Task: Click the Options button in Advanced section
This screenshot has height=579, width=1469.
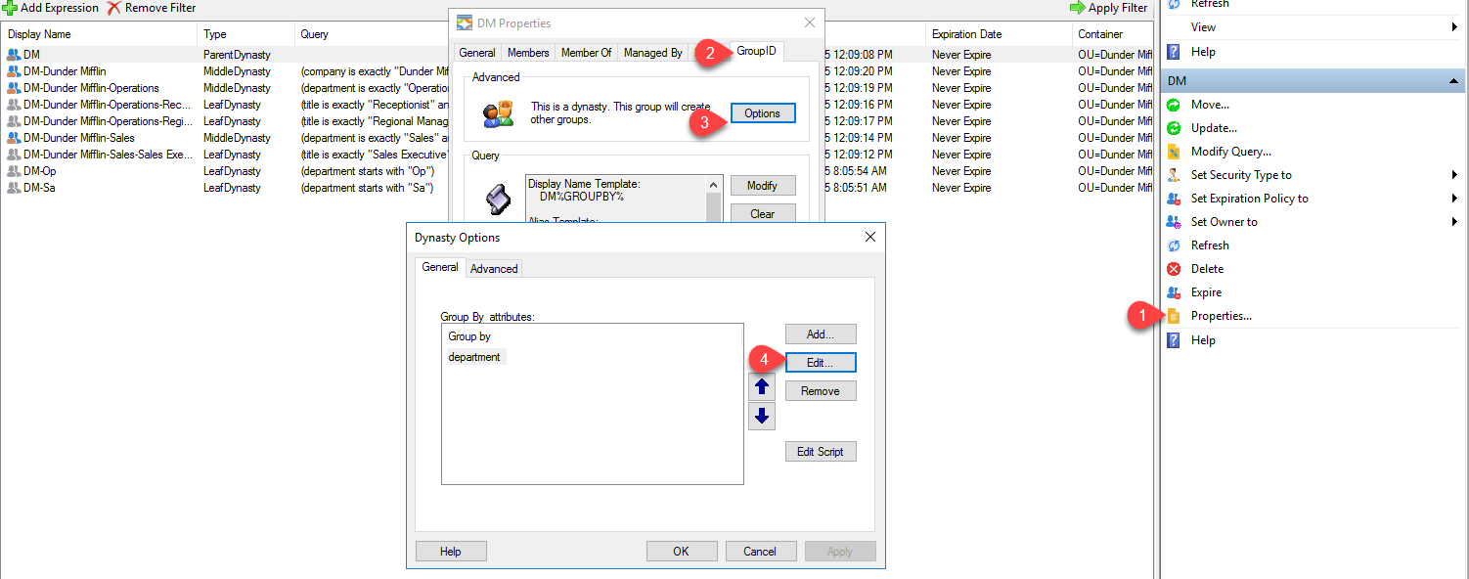Action: pyautogui.click(x=763, y=112)
